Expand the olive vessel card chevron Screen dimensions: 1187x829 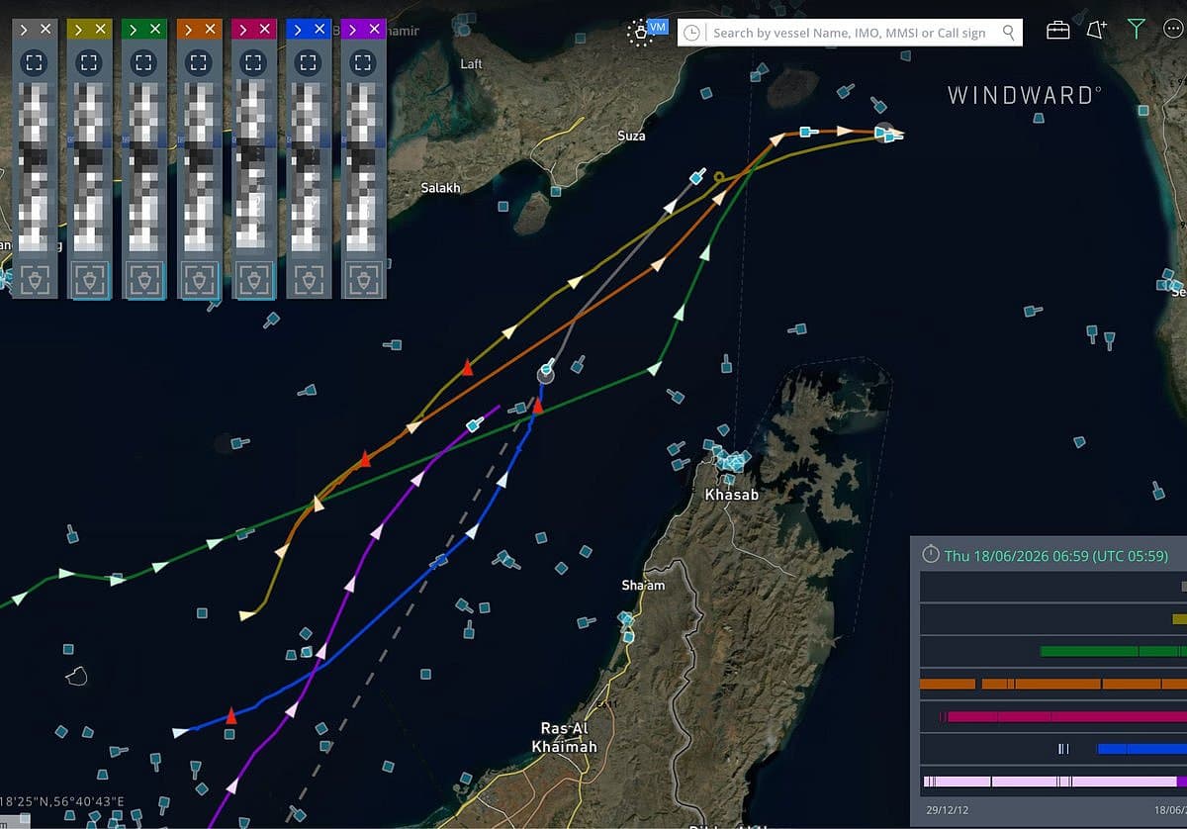tap(78, 30)
